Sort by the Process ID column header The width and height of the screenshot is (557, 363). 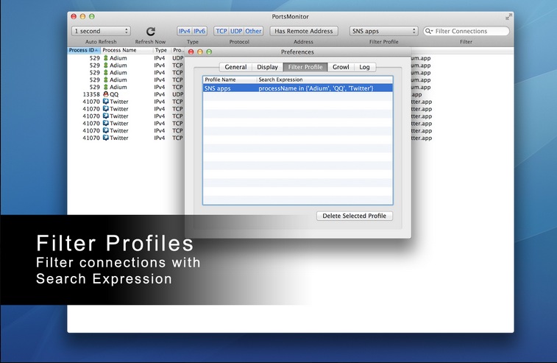pos(83,50)
